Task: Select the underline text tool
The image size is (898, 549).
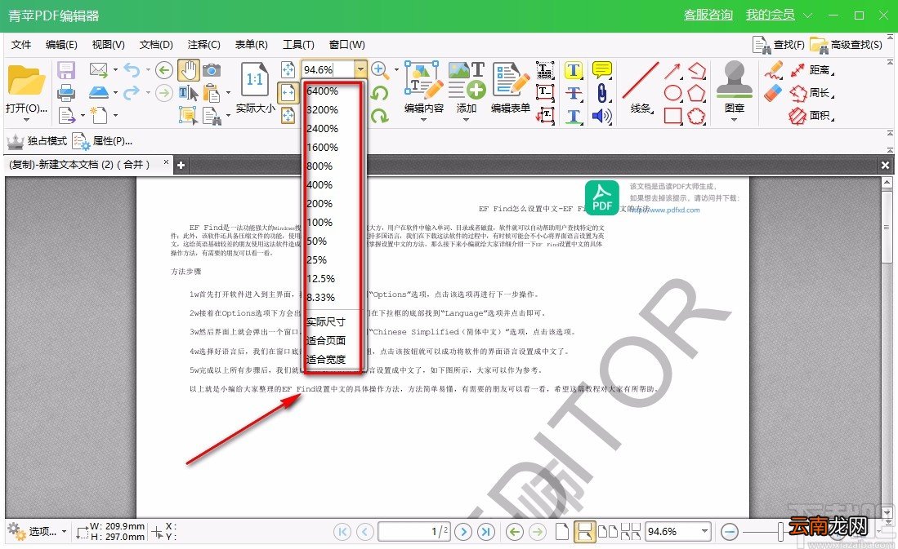Action: point(574,116)
